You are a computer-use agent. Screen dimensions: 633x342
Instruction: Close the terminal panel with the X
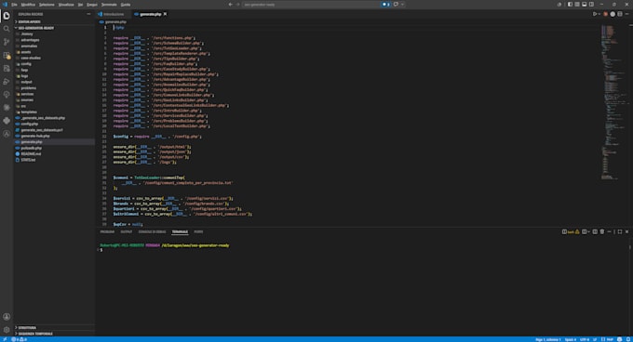626,231
